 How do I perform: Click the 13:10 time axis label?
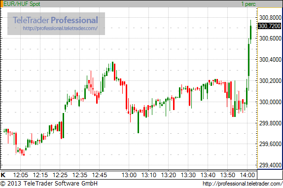tap(149, 175)
